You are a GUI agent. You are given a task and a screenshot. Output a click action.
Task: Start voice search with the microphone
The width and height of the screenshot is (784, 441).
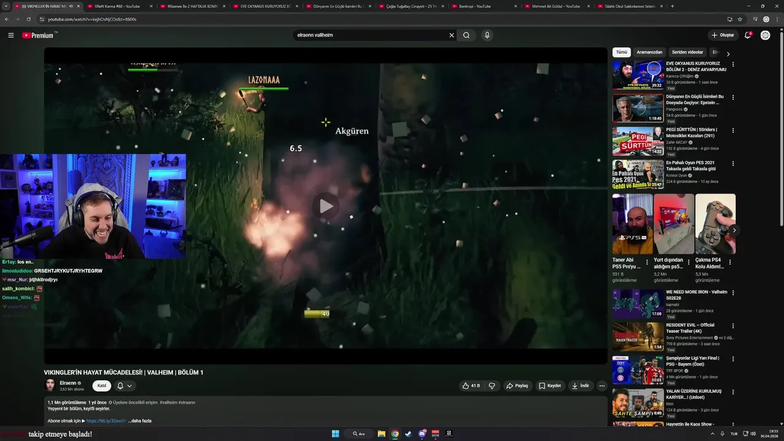point(487,35)
